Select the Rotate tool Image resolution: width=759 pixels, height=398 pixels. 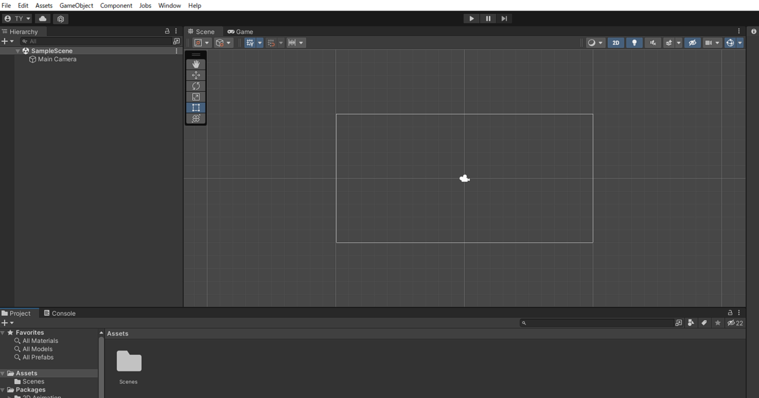point(196,86)
